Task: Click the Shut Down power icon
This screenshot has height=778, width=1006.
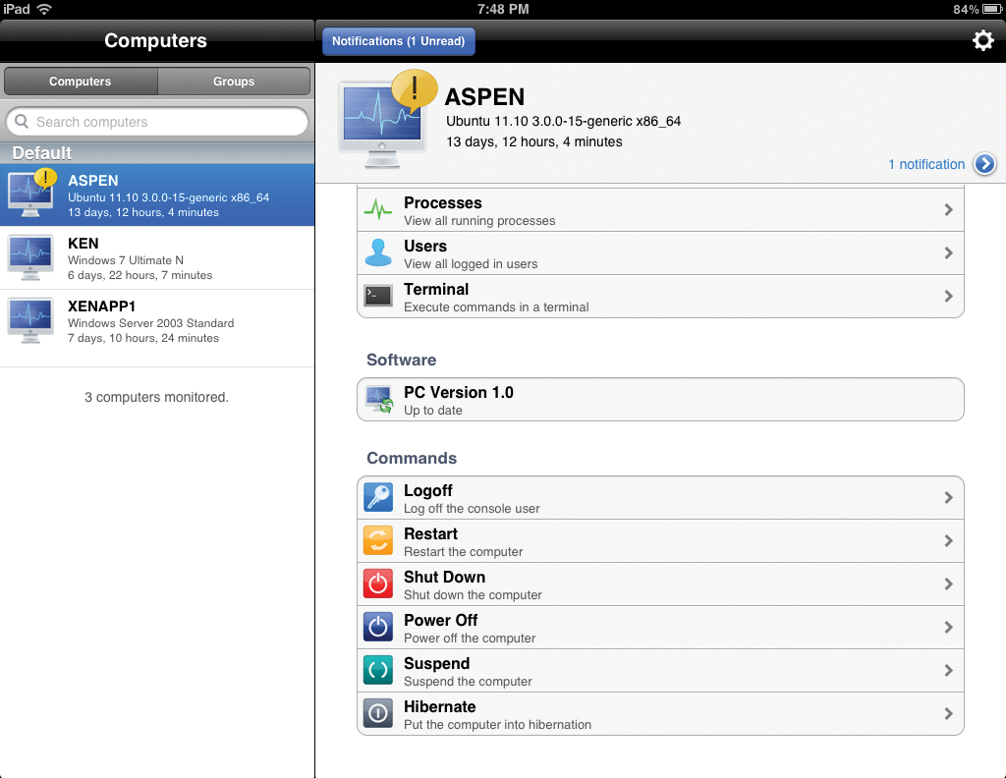Action: [378, 583]
